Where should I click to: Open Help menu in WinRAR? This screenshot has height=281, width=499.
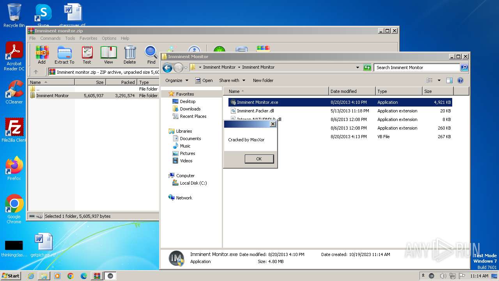click(125, 38)
